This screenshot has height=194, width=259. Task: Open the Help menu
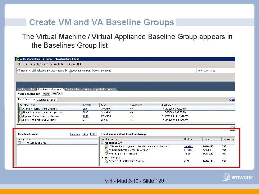79,64
